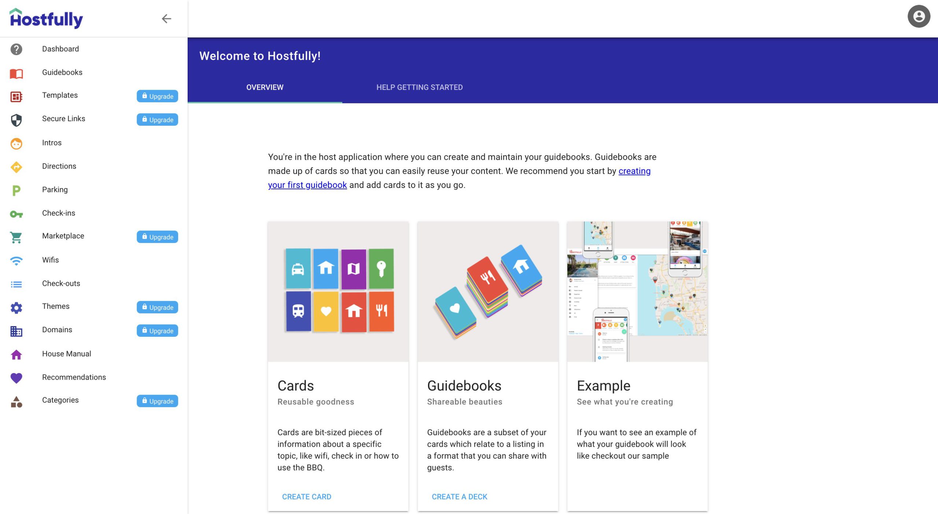This screenshot has height=514, width=938.
Task: Click Upgrade button next to Templates
Action: 157,96
